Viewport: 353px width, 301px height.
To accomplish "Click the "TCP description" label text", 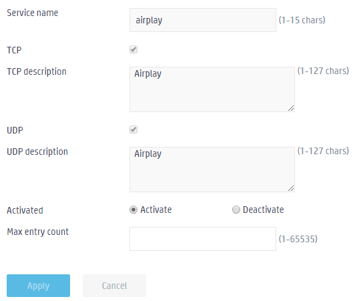I will tap(37, 72).
